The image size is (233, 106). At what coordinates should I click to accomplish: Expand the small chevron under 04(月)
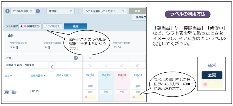138,78
